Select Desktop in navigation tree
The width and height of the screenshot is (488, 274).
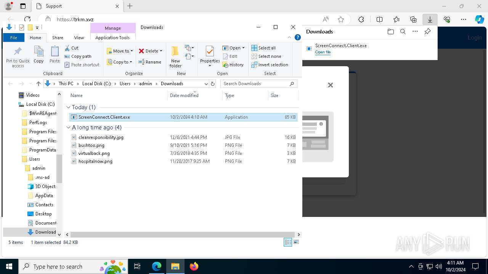43,214
